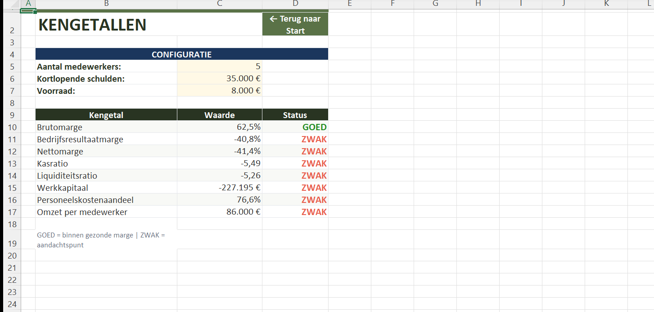This screenshot has height=312, width=654.
Task: Select column H header
Action: [x=478, y=4]
